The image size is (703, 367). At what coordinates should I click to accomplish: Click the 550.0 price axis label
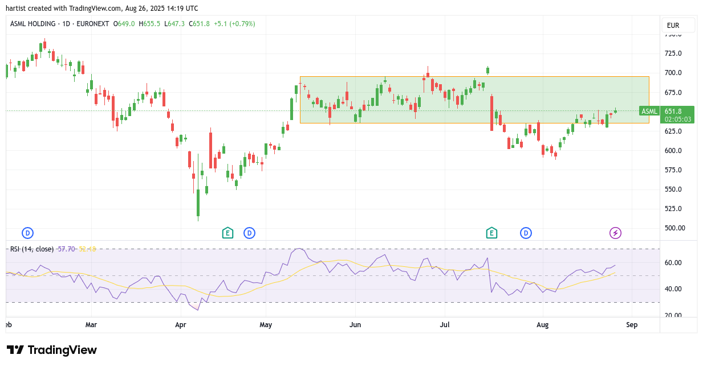673,189
